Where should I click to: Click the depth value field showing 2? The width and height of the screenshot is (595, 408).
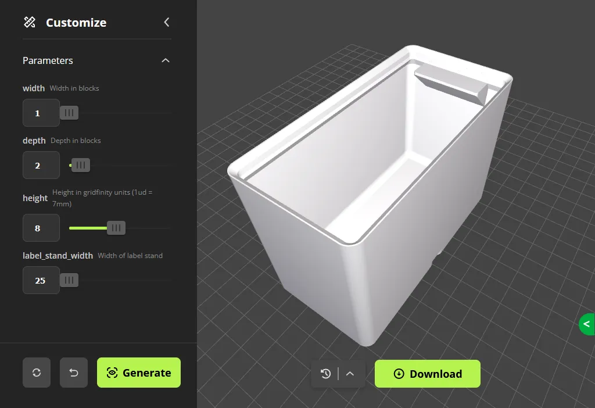[41, 164]
